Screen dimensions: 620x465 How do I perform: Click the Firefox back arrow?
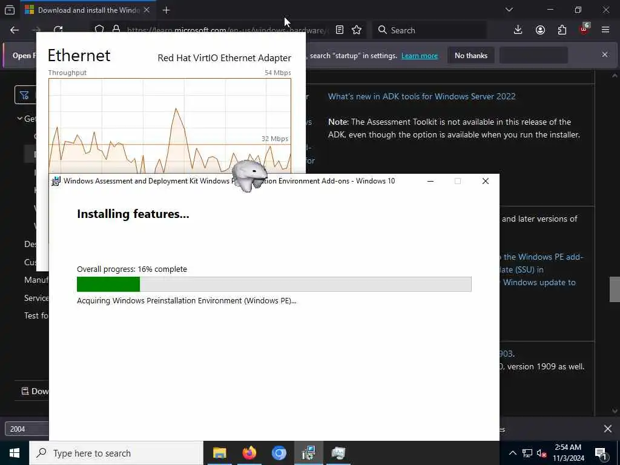15,30
